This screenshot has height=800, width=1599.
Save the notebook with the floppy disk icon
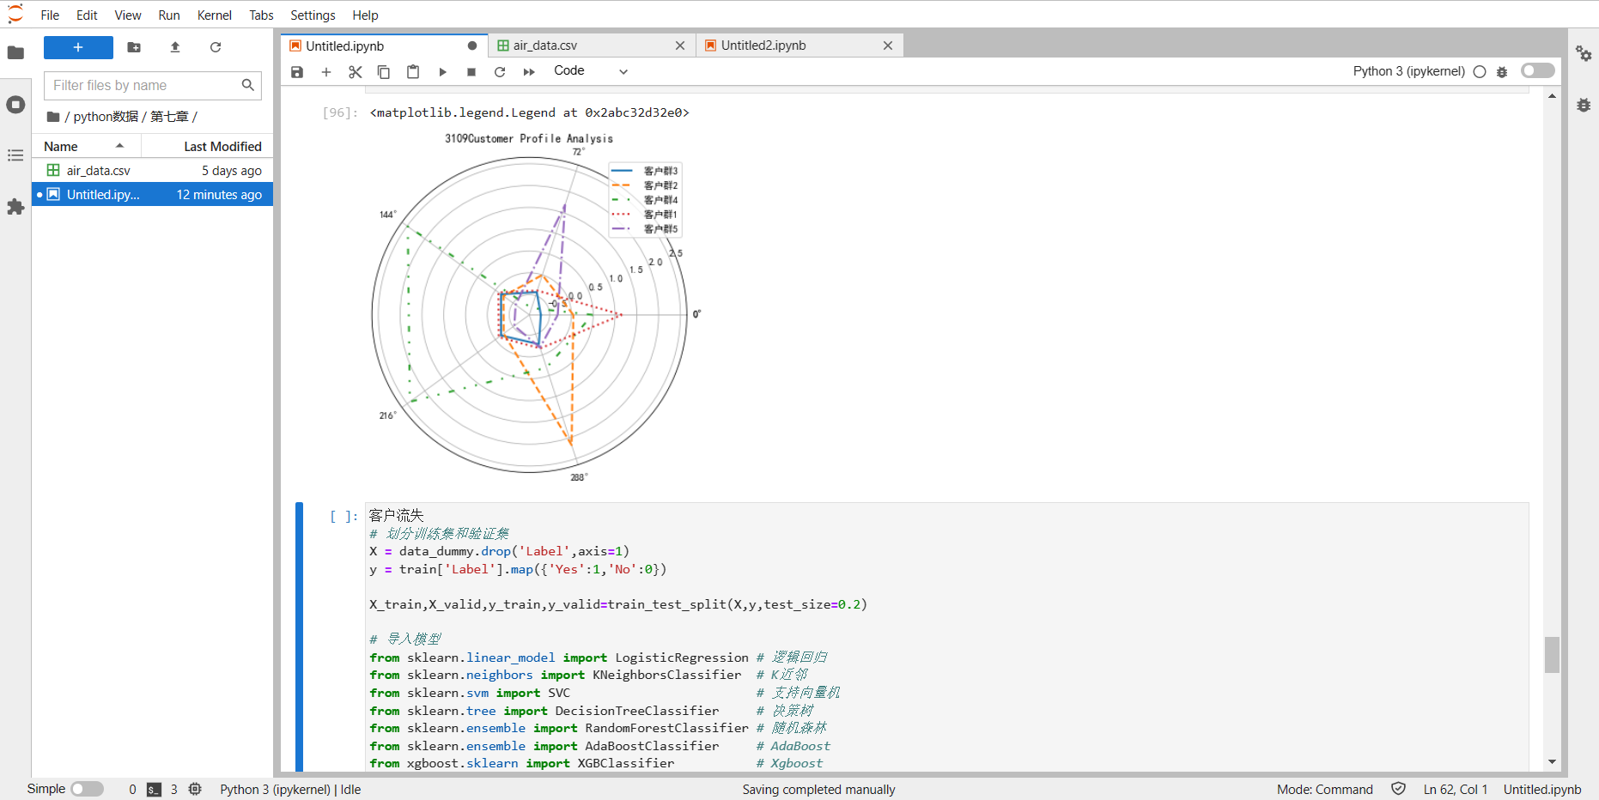297,72
